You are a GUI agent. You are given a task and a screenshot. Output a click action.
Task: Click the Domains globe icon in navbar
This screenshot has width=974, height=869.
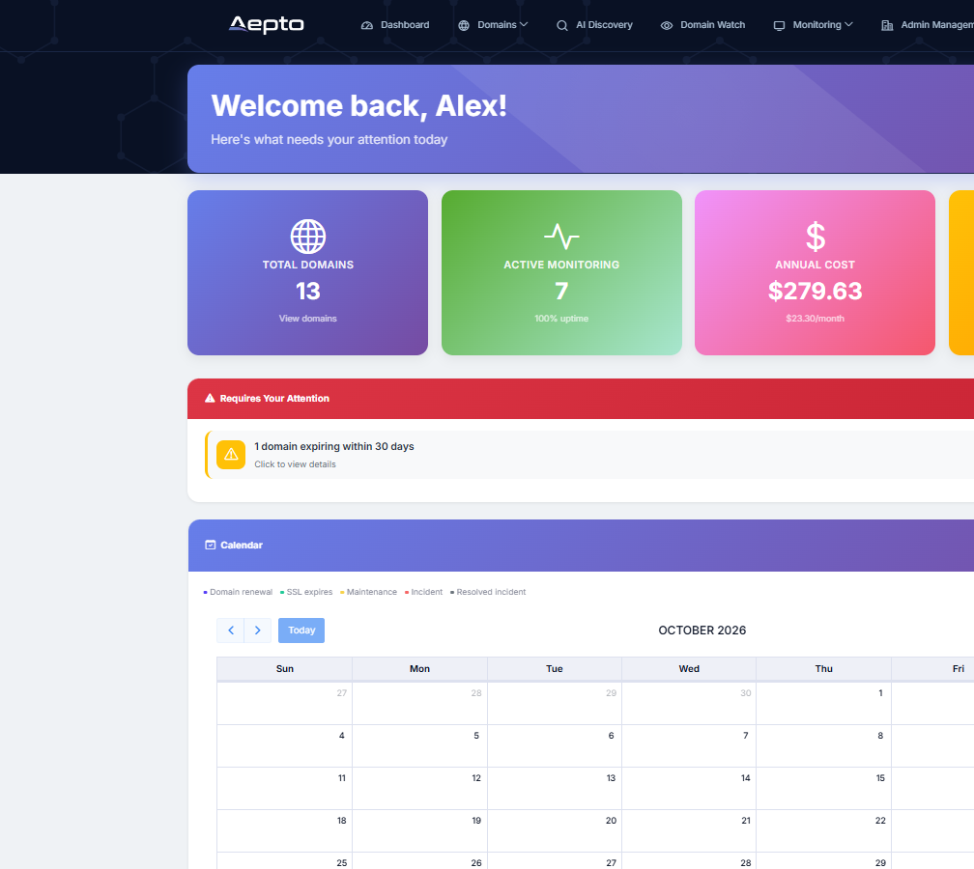point(464,25)
